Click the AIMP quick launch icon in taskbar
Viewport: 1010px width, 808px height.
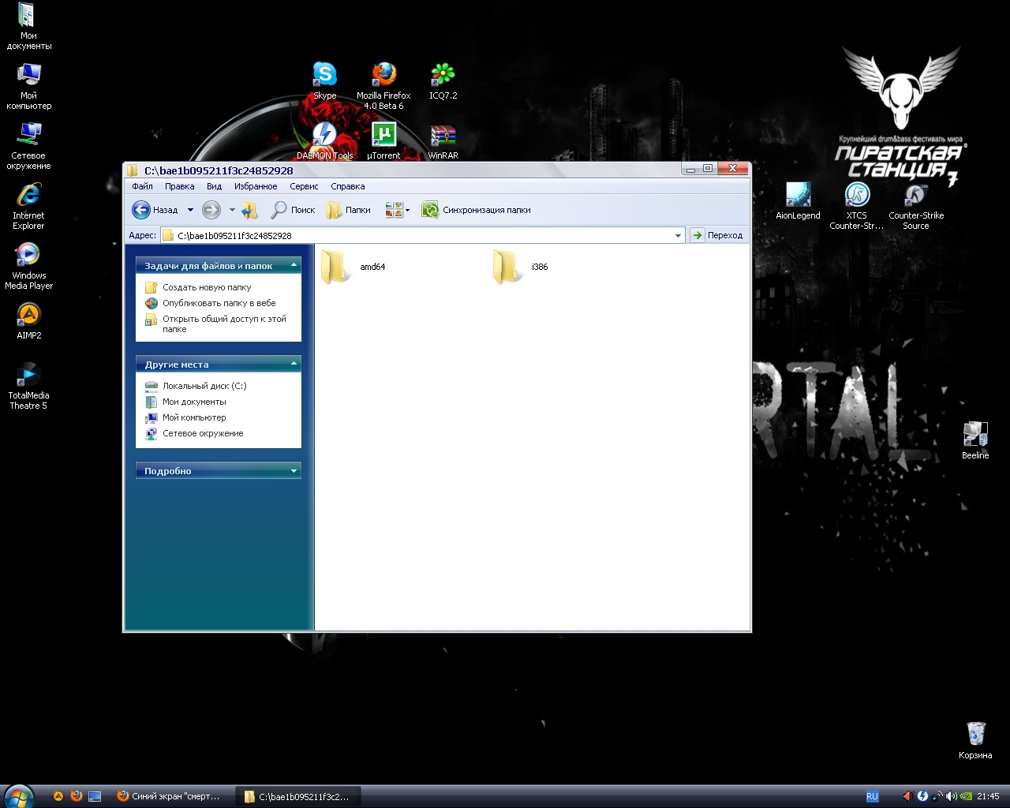pos(58,796)
